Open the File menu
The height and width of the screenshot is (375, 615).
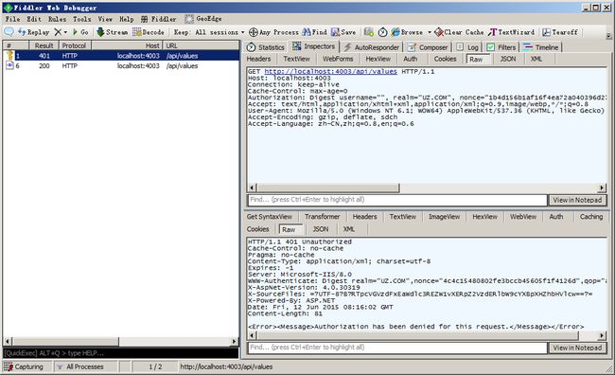(12, 19)
